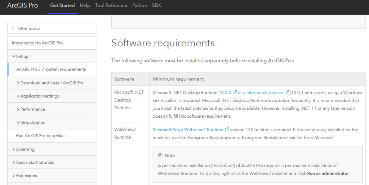
Task: Click the filter icon beside Filter topics
Action: pyautogui.click(x=13, y=28)
